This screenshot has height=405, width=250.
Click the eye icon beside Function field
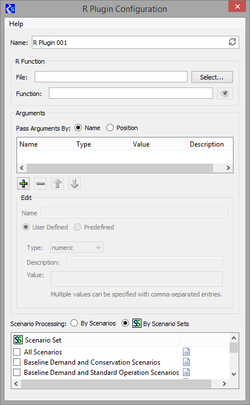224,94
